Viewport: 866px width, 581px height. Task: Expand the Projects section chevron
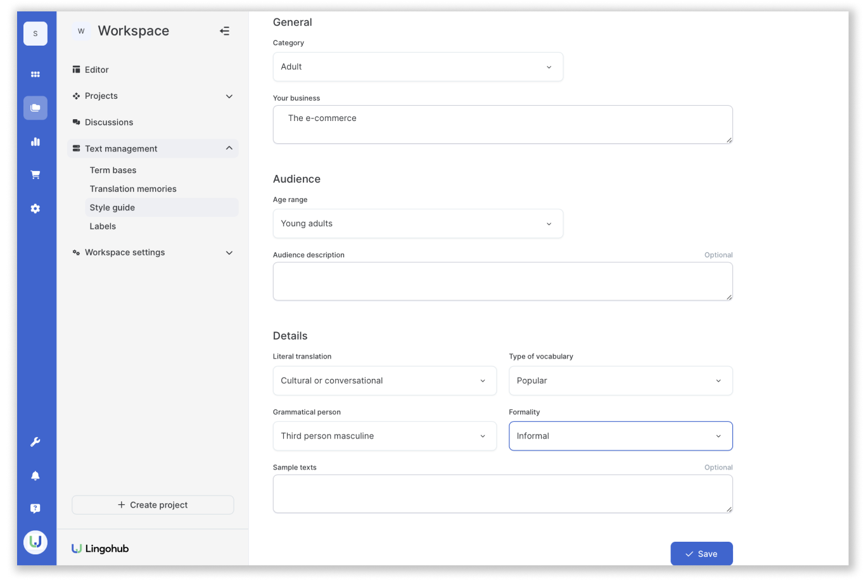coord(229,96)
